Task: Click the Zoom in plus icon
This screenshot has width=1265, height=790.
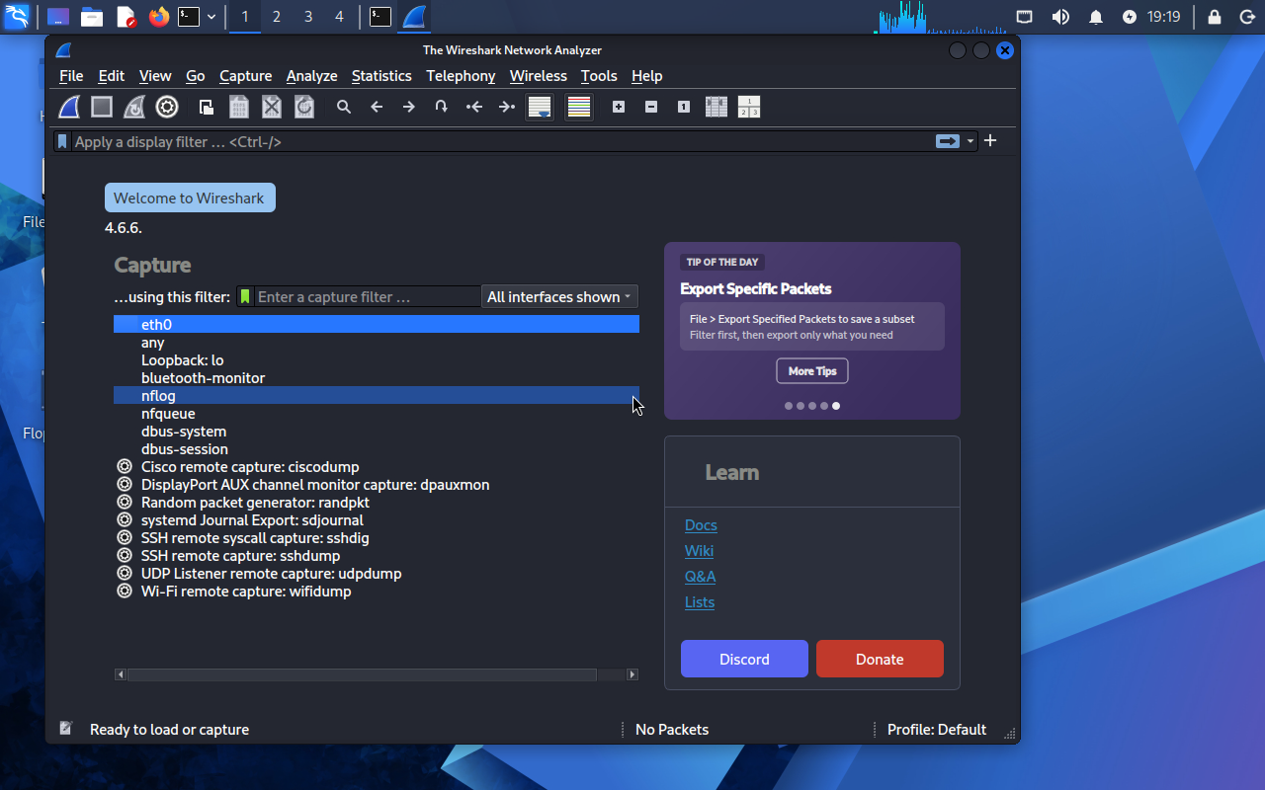Action: click(x=619, y=107)
